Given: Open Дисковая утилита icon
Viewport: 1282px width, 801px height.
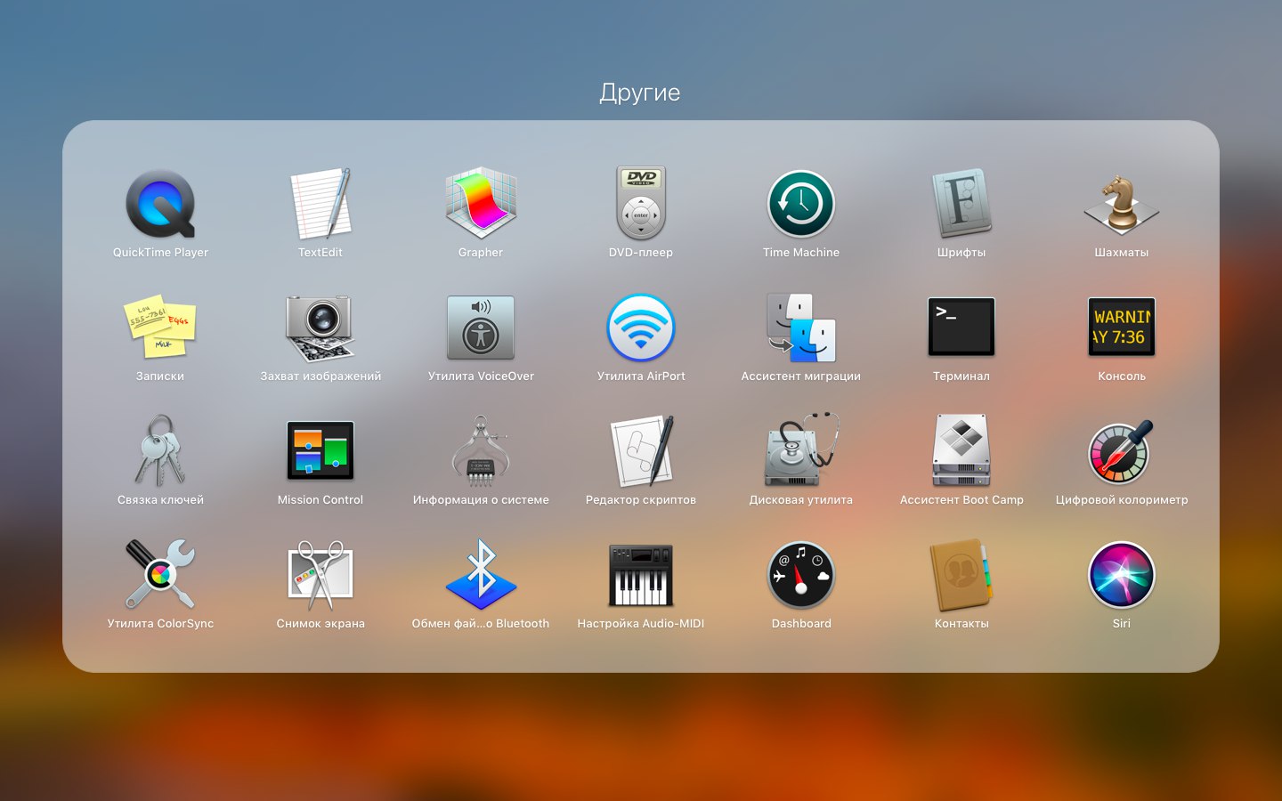Looking at the screenshot, I should point(801,450).
